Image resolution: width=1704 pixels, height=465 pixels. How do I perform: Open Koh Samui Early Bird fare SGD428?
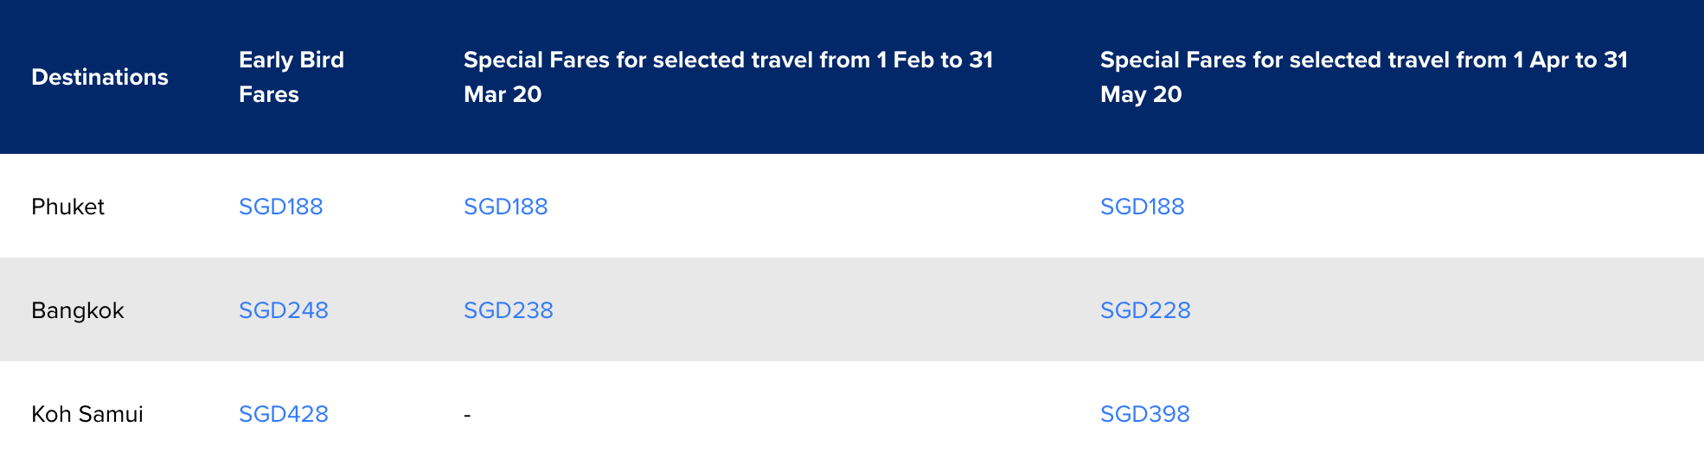[283, 414]
